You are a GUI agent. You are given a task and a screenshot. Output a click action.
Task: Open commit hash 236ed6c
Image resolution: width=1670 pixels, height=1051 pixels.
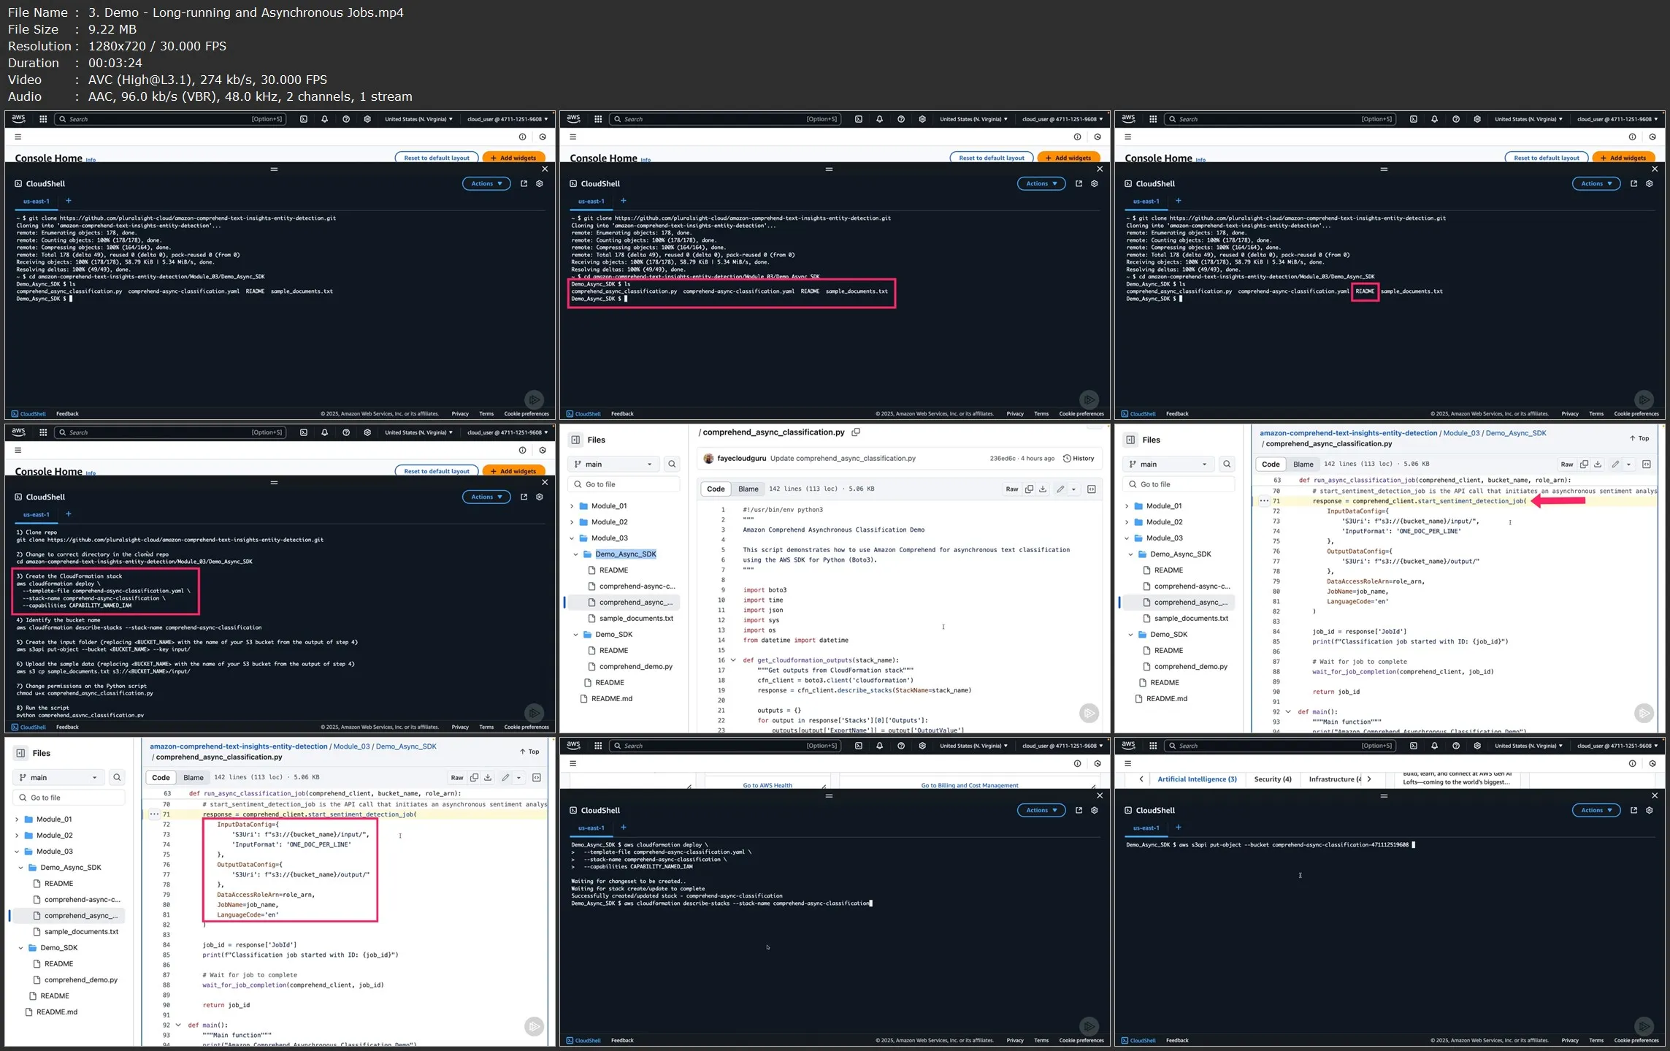(x=1002, y=459)
